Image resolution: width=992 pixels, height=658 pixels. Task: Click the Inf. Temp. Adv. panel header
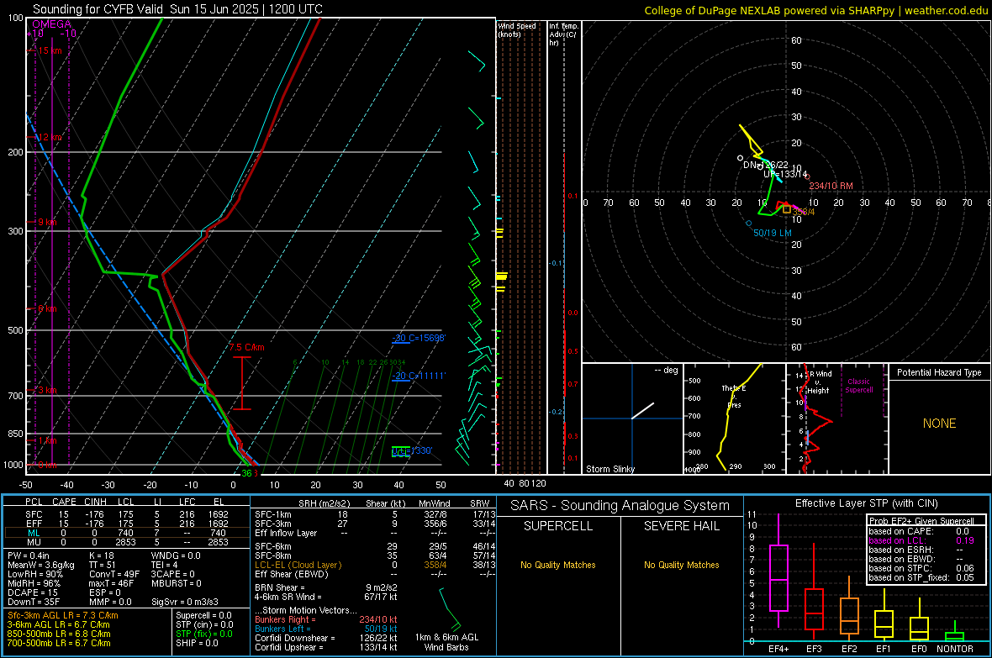click(x=563, y=34)
